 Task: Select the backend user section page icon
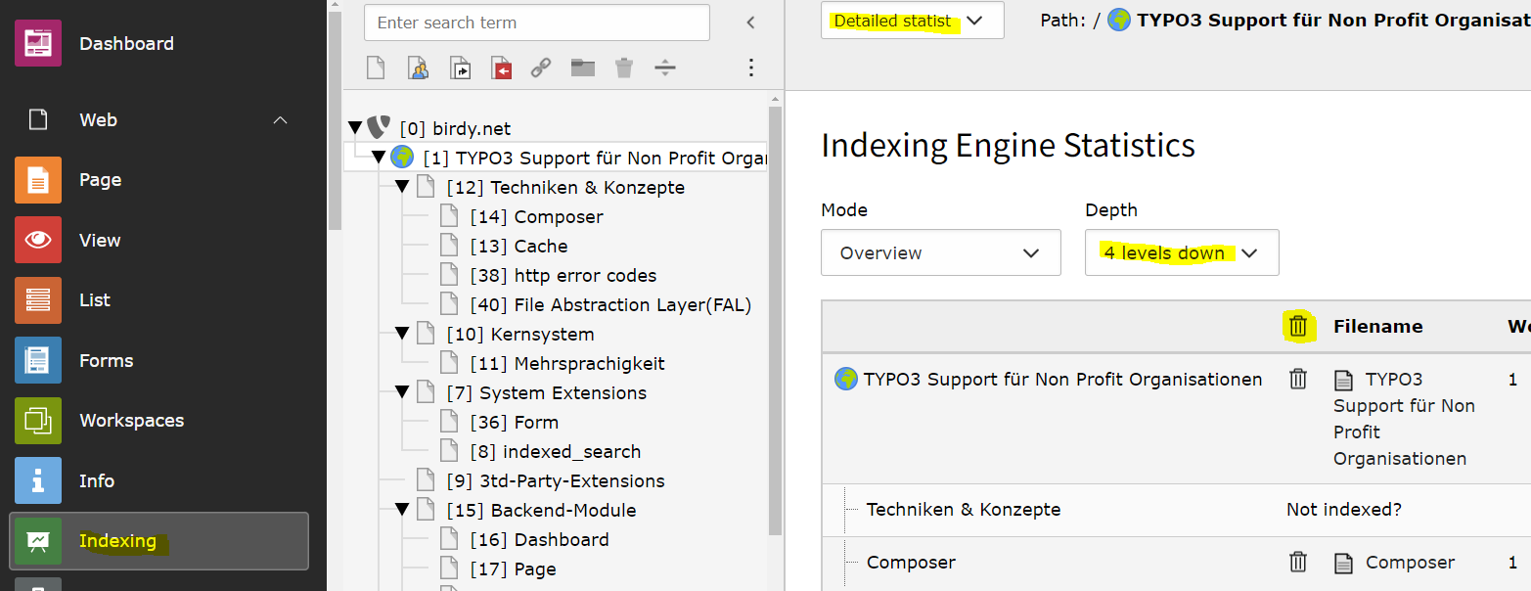point(419,68)
